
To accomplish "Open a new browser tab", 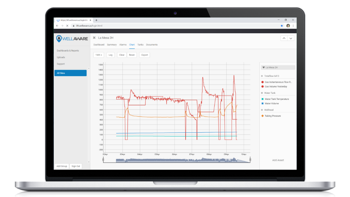I will [96, 20].
